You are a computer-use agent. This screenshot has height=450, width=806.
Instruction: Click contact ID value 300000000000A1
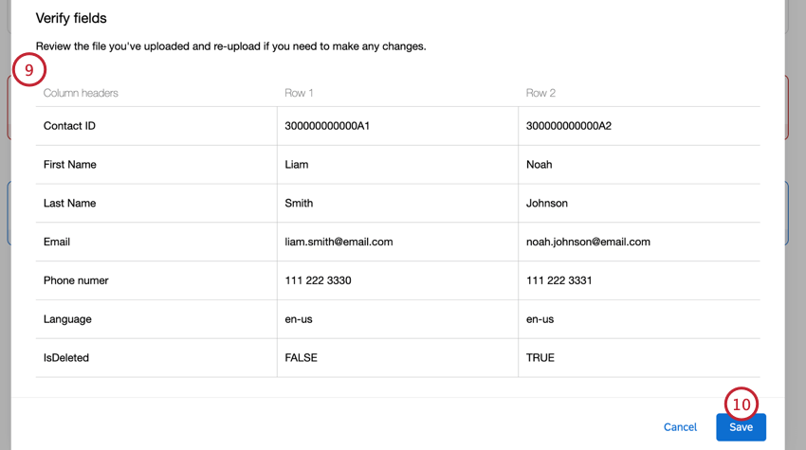pyautogui.click(x=327, y=126)
